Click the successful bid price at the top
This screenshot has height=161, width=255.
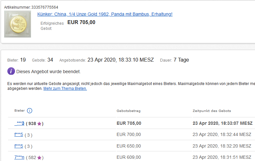tap(81, 22)
